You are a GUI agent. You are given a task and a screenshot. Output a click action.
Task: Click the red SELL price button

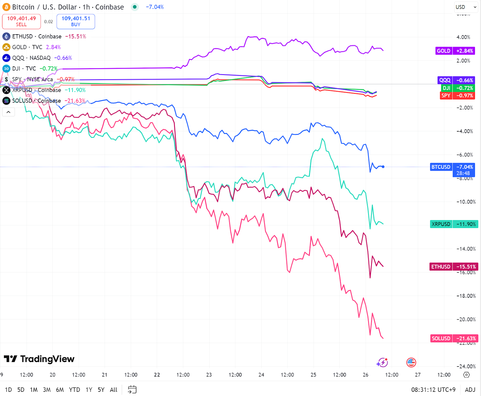click(x=21, y=21)
